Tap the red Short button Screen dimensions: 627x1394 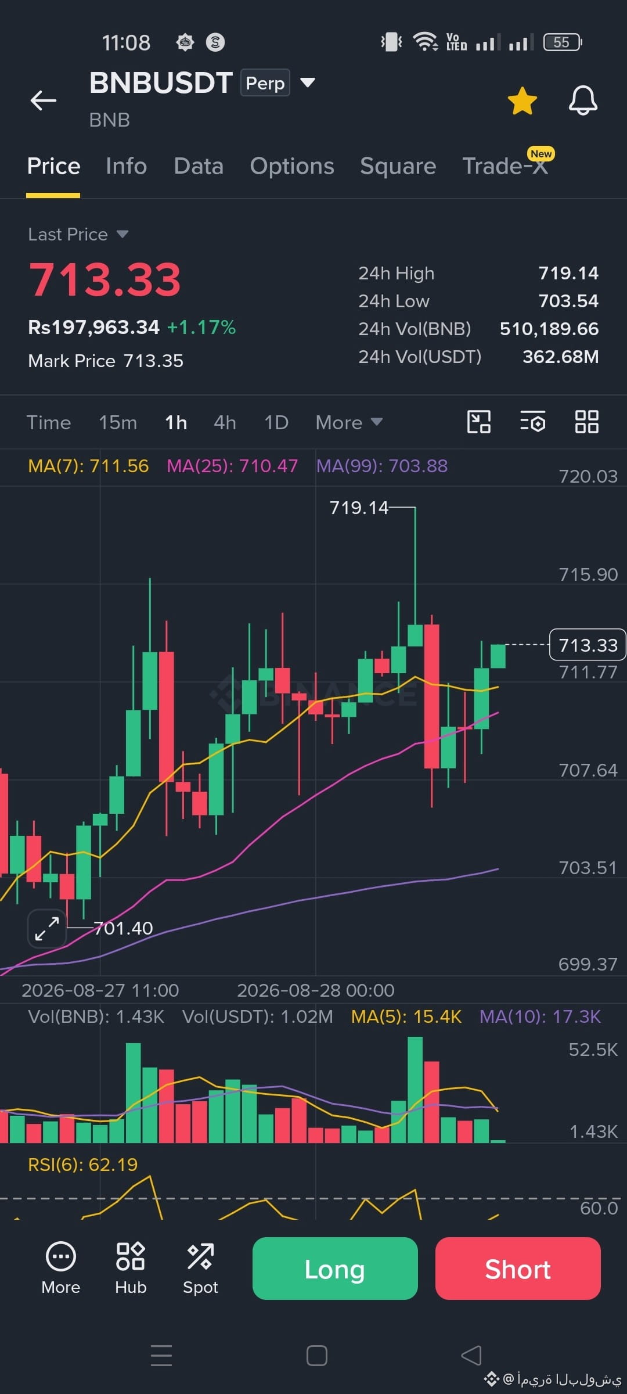click(518, 1269)
